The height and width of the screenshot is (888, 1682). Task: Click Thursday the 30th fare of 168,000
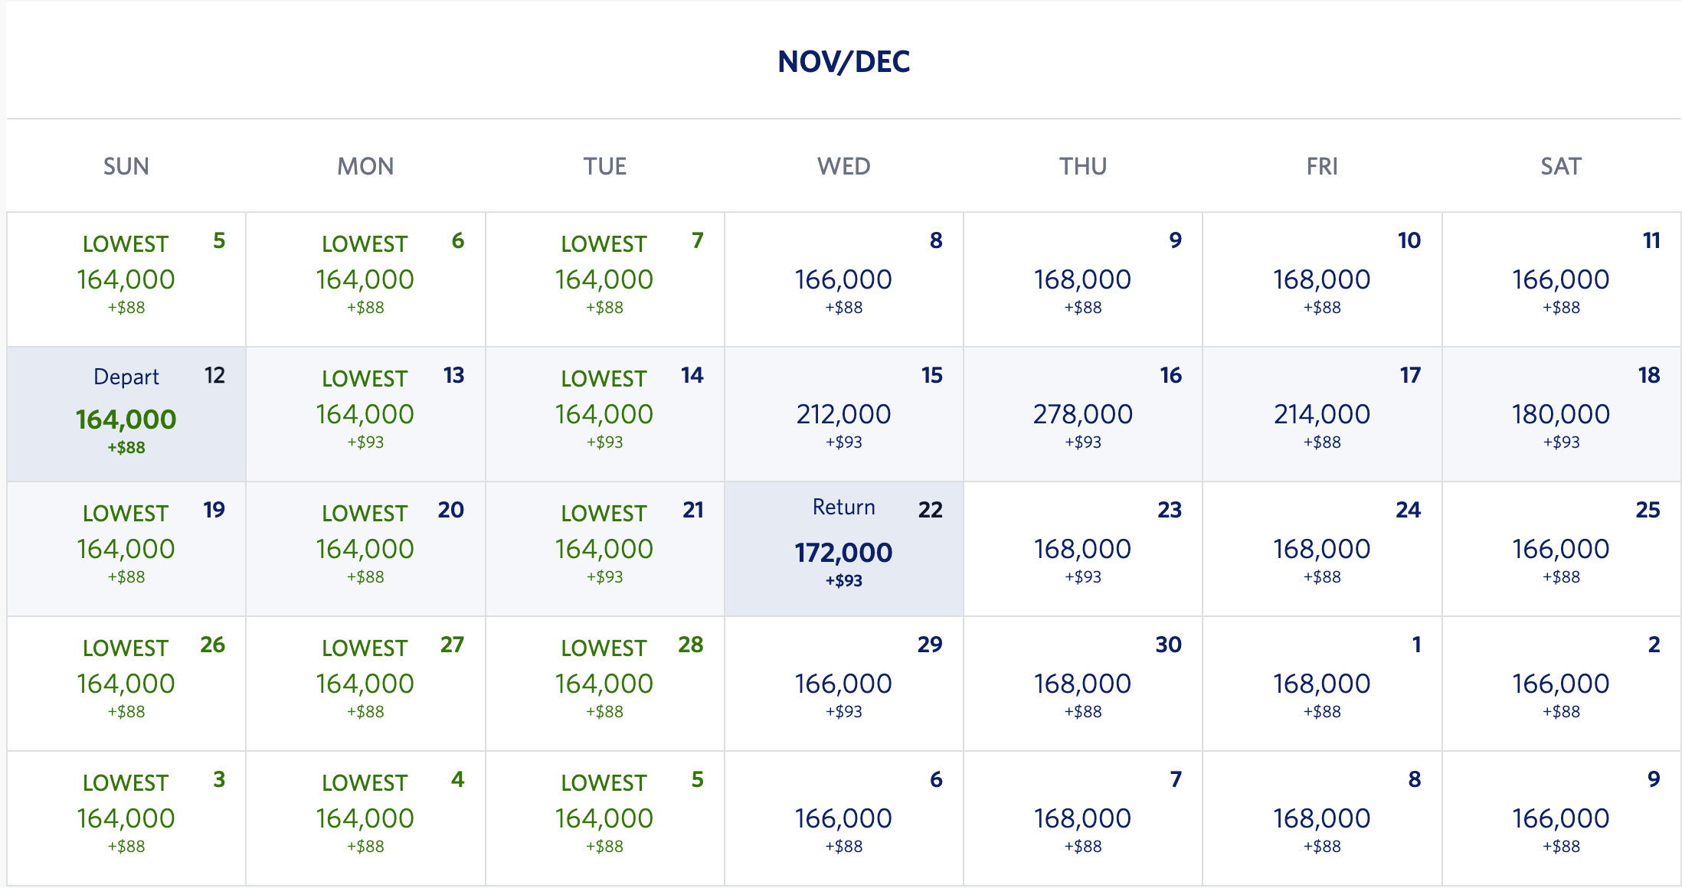coord(1082,684)
